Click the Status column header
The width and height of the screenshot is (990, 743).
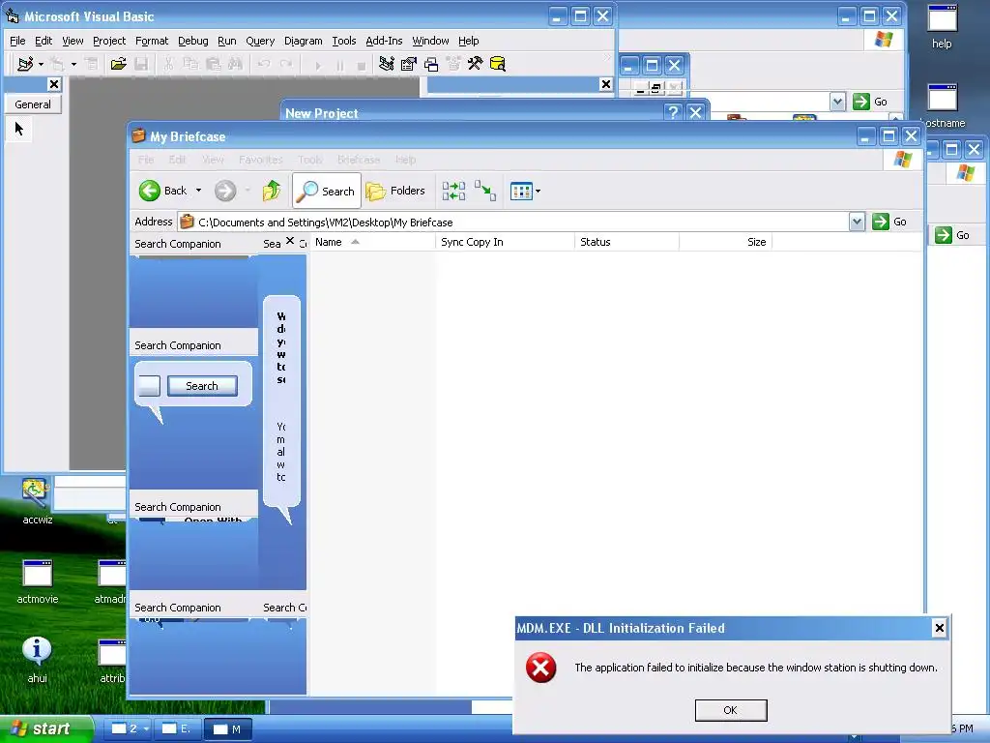tap(626, 242)
